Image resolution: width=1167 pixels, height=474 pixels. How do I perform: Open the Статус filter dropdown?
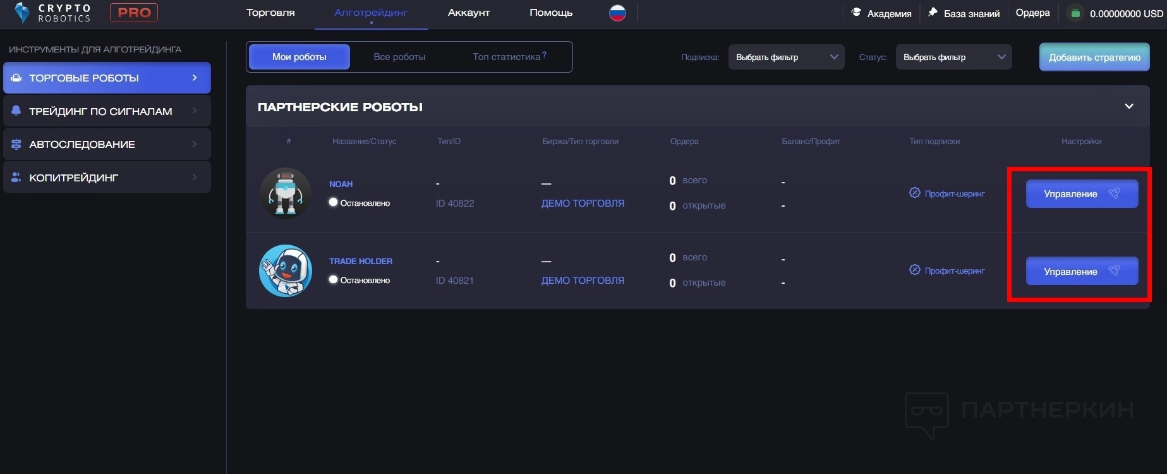pos(953,57)
